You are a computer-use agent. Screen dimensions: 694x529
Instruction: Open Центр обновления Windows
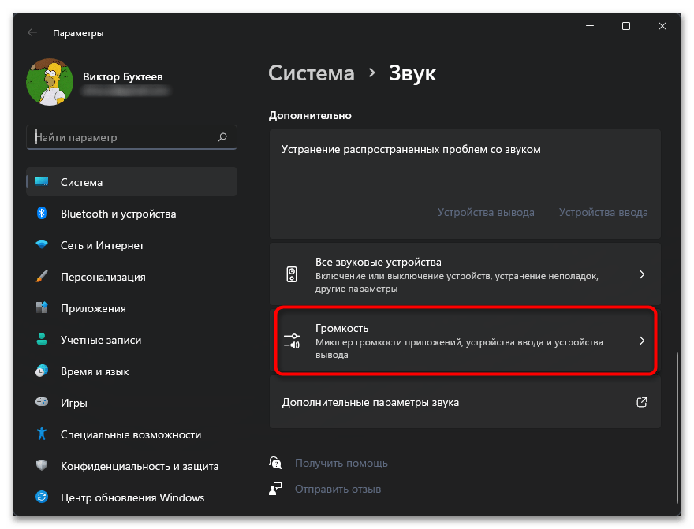[132, 497]
